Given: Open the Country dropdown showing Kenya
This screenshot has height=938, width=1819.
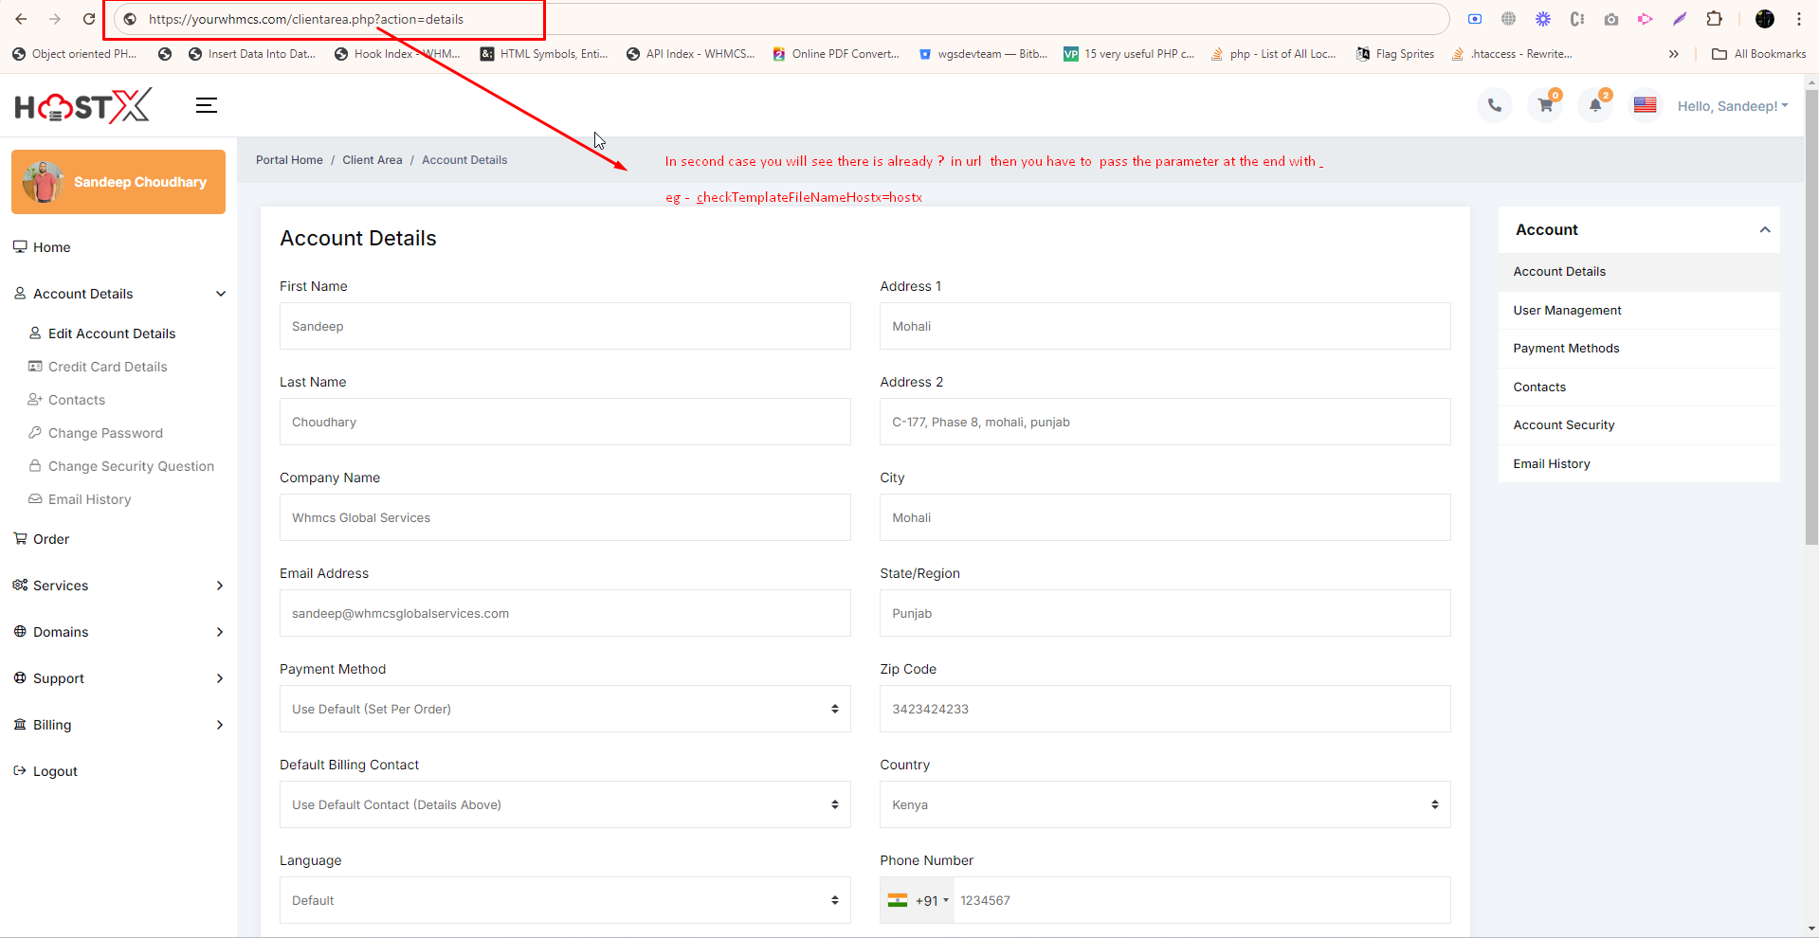Looking at the screenshot, I should [x=1164, y=804].
